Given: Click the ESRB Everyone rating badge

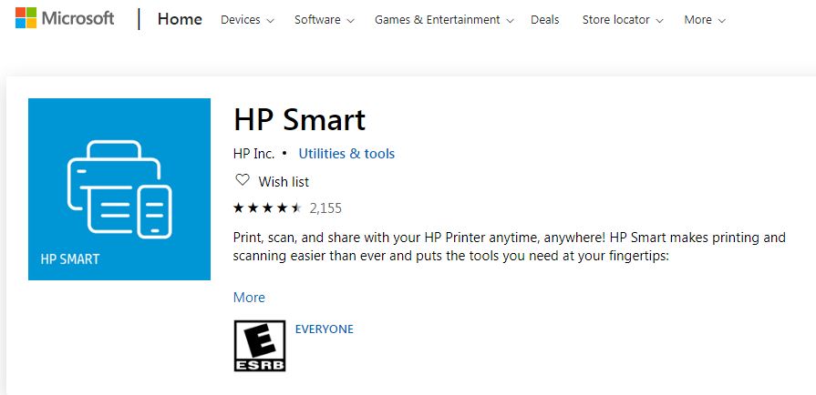Looking at the screenshot, I should point(260,346).
